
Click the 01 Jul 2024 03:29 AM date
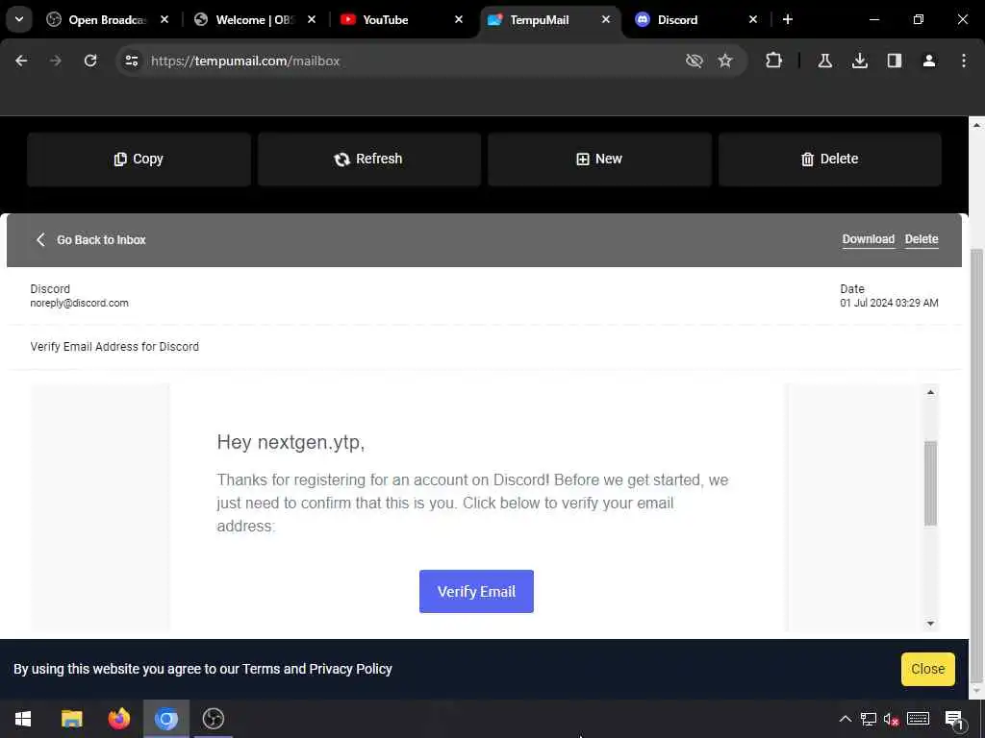889,303
